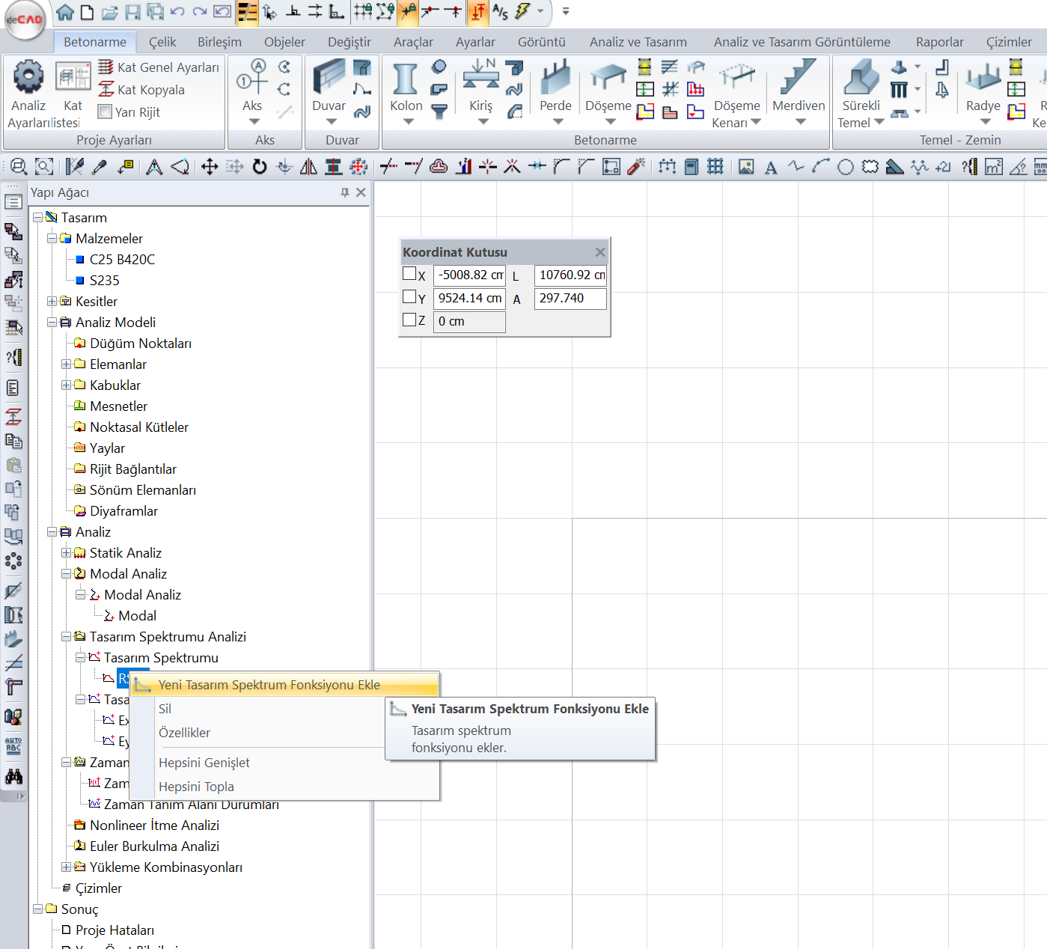Click the Kolon column tool icon

point(405,79)
